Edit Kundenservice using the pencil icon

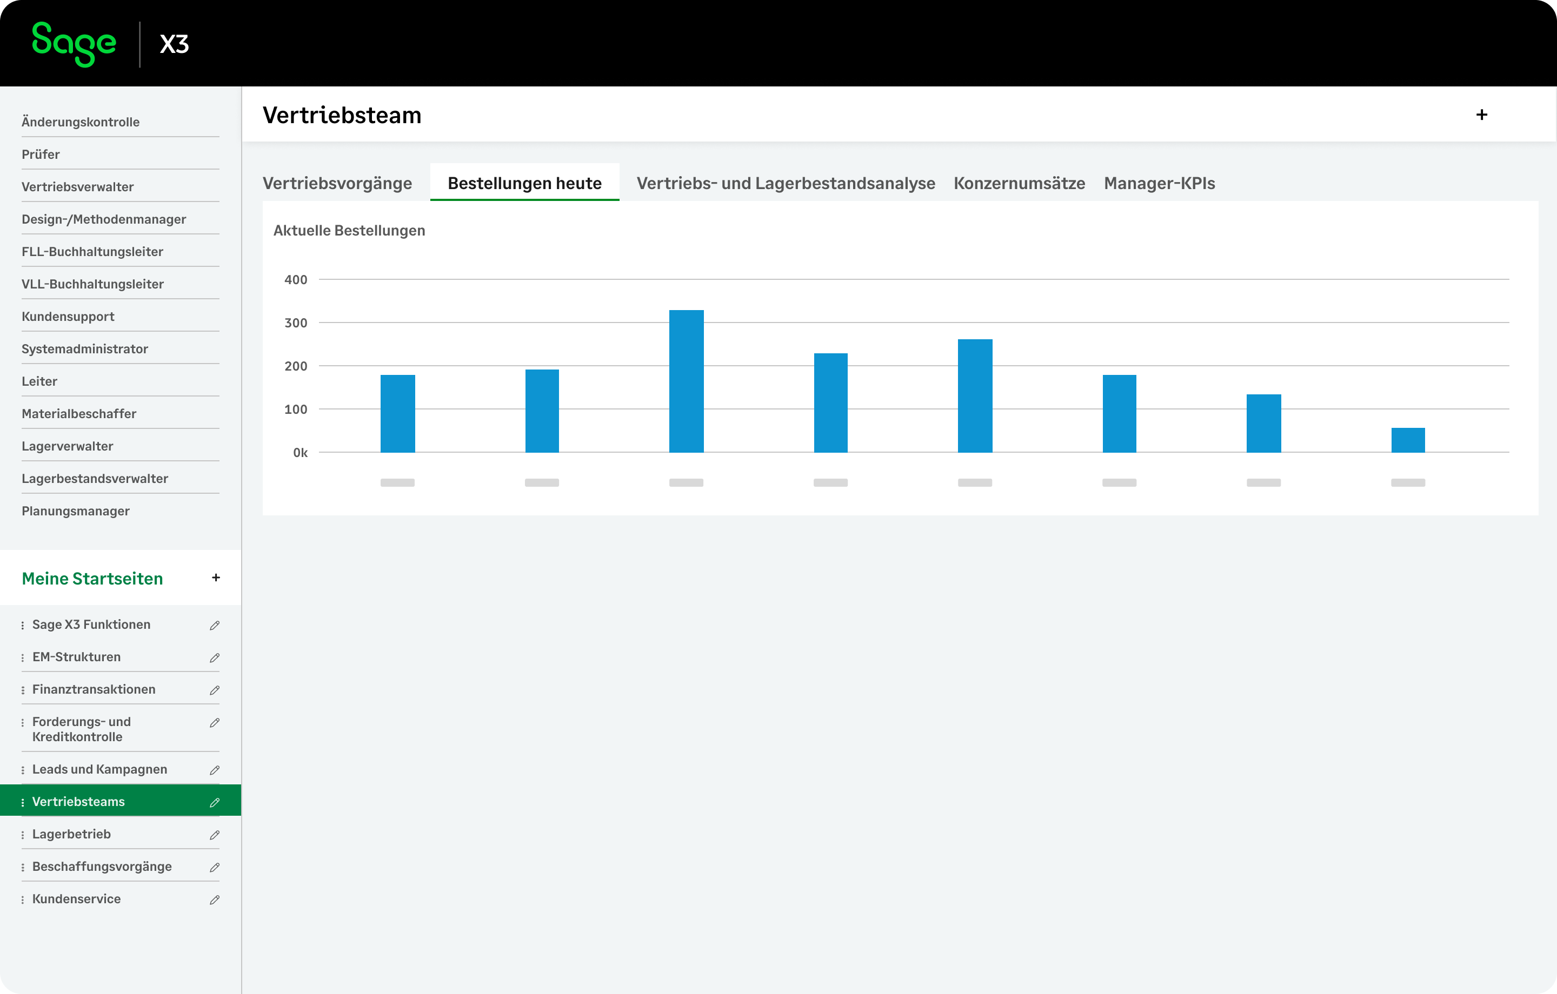[215, 899]
